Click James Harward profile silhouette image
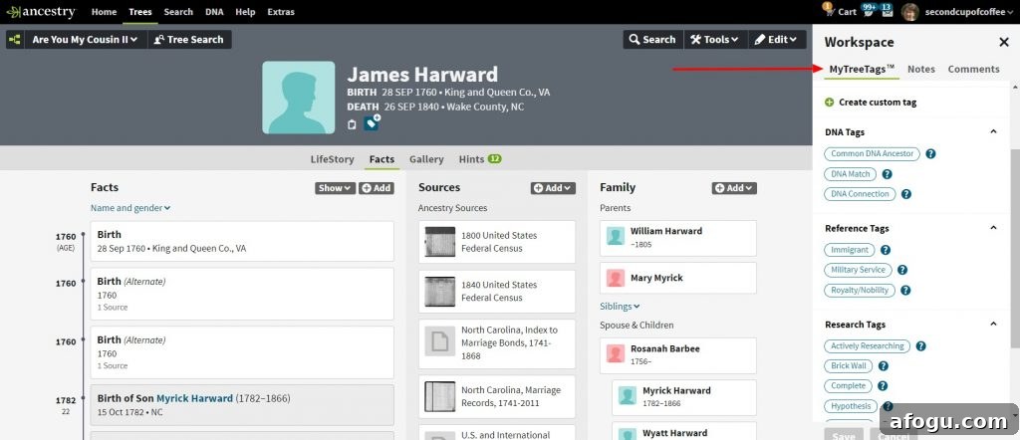This screenshot has width=1020, height=440. tap(299, 98)
